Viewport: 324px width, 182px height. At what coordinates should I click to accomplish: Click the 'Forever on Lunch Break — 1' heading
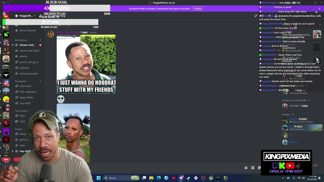coord(296,100)
